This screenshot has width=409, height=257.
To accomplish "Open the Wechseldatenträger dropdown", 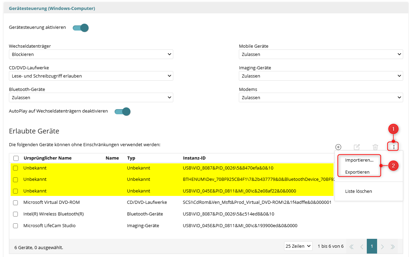I will point(91,54).
